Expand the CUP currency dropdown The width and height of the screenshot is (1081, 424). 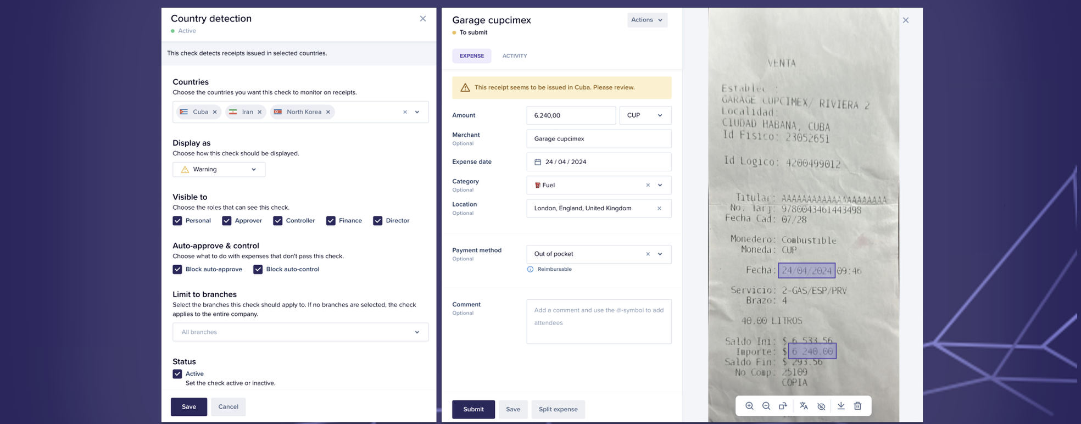coord(645,115)
